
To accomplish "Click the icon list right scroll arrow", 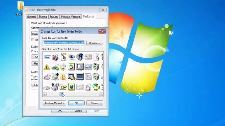I will [101, 94].
